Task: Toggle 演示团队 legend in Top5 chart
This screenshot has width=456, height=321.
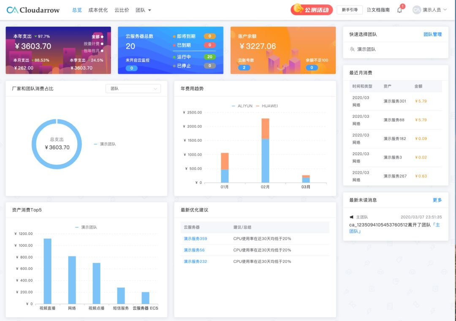Action: coord(86,227)
